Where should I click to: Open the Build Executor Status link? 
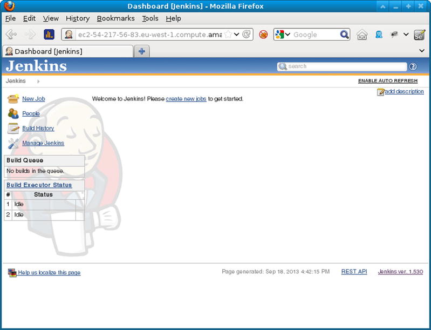[39, 185]
